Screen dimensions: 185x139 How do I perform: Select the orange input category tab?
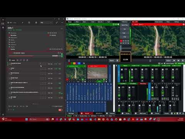point(74,63)
